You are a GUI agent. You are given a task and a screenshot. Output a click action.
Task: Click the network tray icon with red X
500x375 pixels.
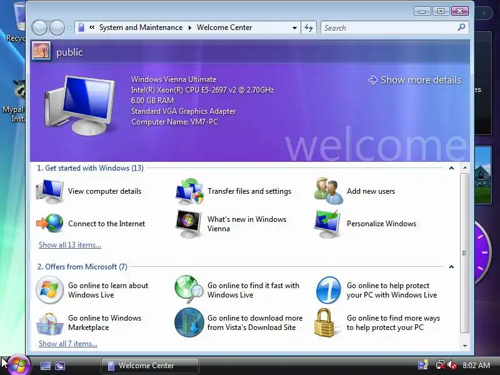tap(441, 365)
